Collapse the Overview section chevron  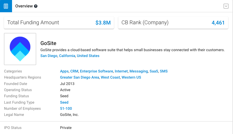click(226, 6)
